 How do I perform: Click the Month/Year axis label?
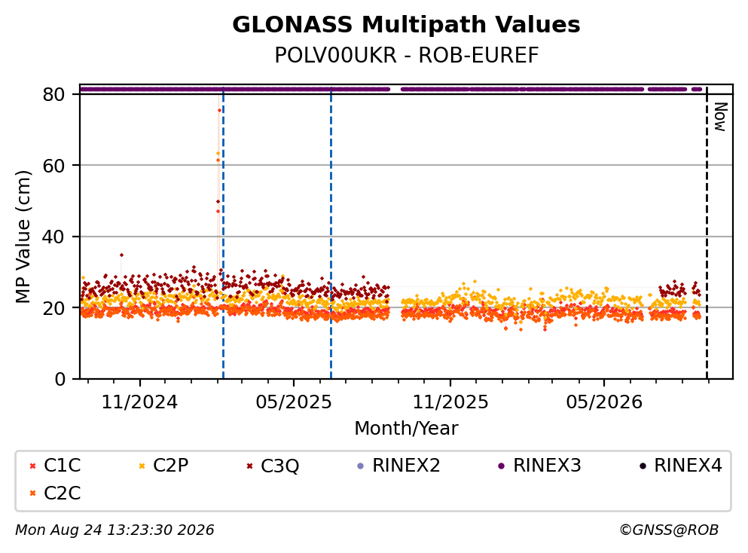click(x=406, y=429)
